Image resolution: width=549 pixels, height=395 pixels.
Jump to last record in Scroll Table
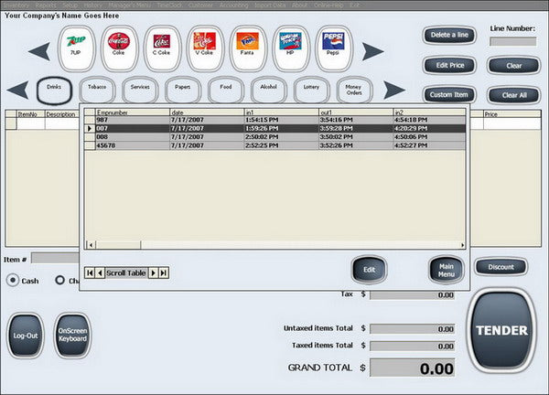pos(164,272)
